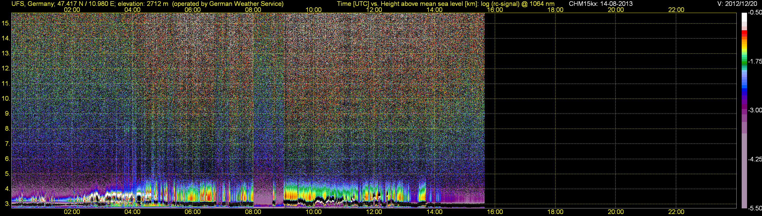Screen dimensions: 762x216
Task: Click the green band near -1.75 on the scale
Action: point(744,61)
